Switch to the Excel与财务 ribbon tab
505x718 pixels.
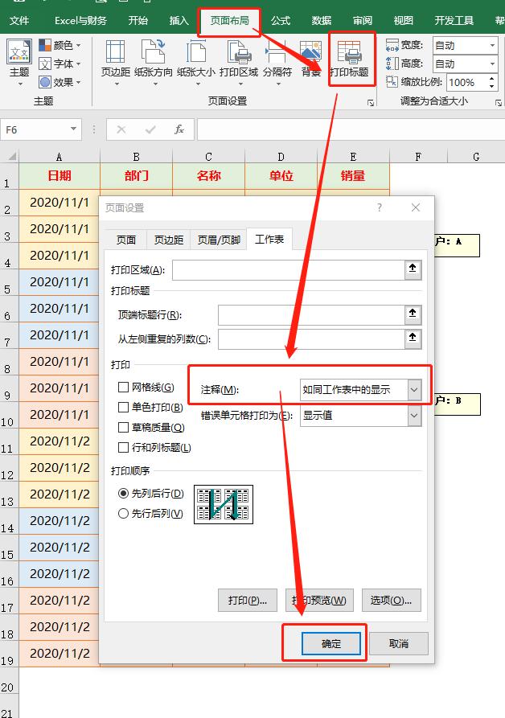[80, 21]
